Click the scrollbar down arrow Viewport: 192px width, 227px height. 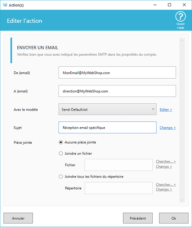pyautogui.click(x=182, y=200)
